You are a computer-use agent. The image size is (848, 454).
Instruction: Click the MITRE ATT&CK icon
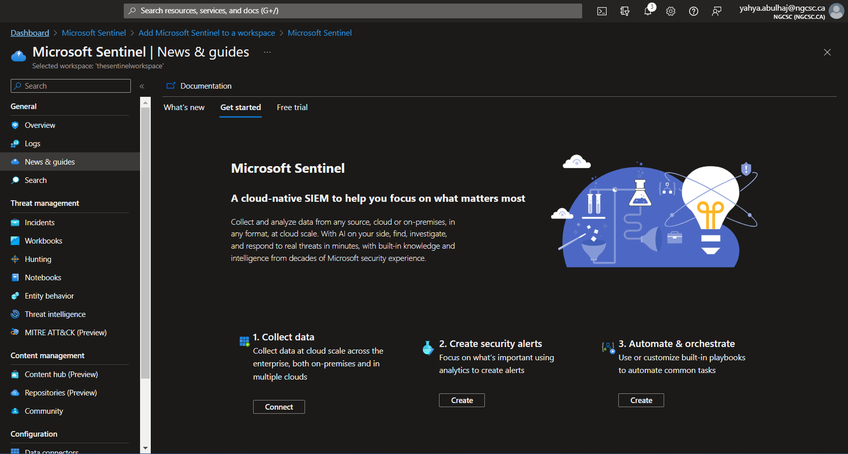[15, 333]
